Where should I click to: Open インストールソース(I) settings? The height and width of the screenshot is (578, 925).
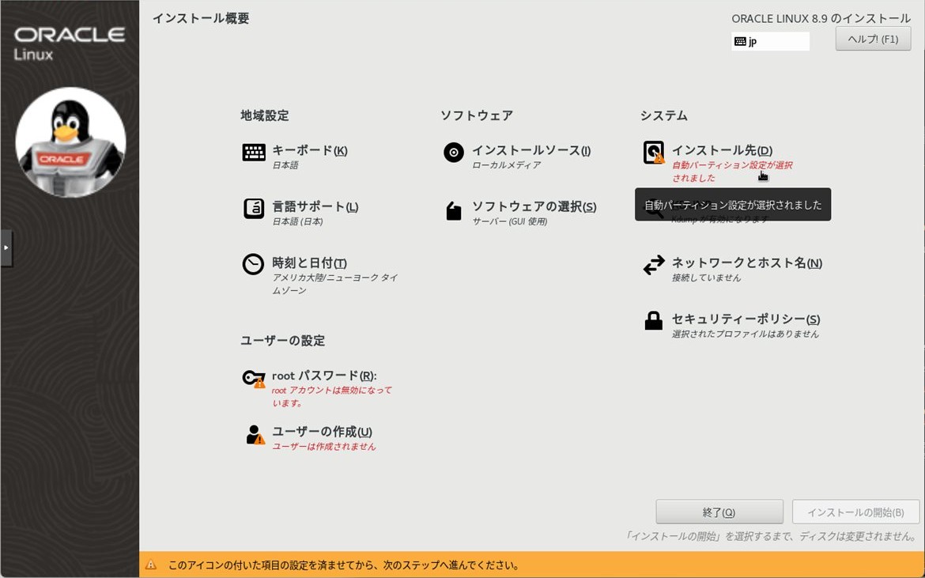531,150
